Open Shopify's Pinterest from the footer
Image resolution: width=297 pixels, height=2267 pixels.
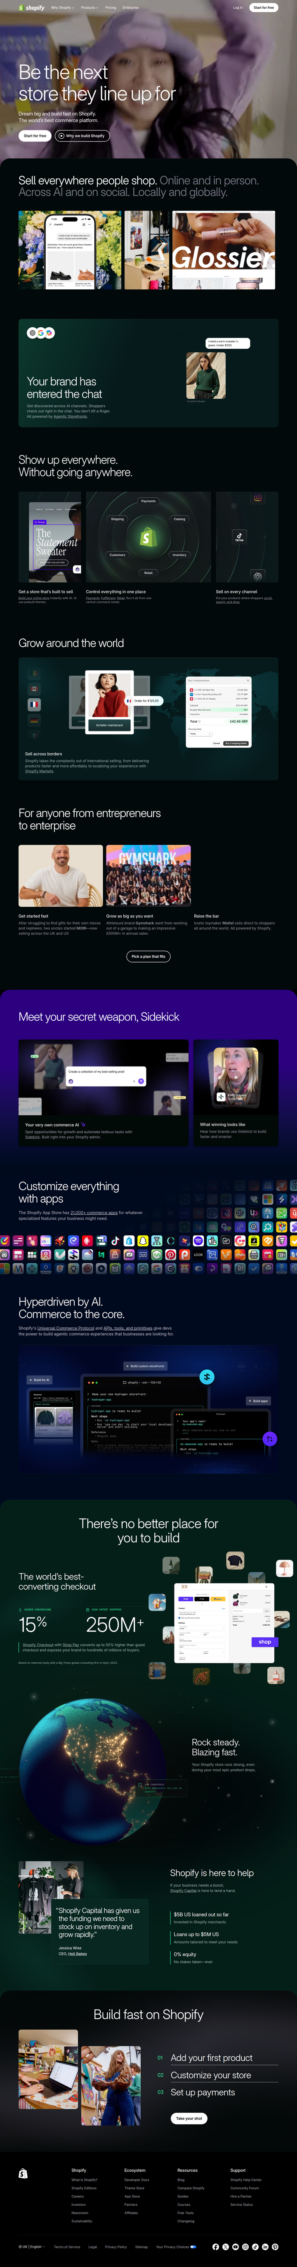point(275,2247)
